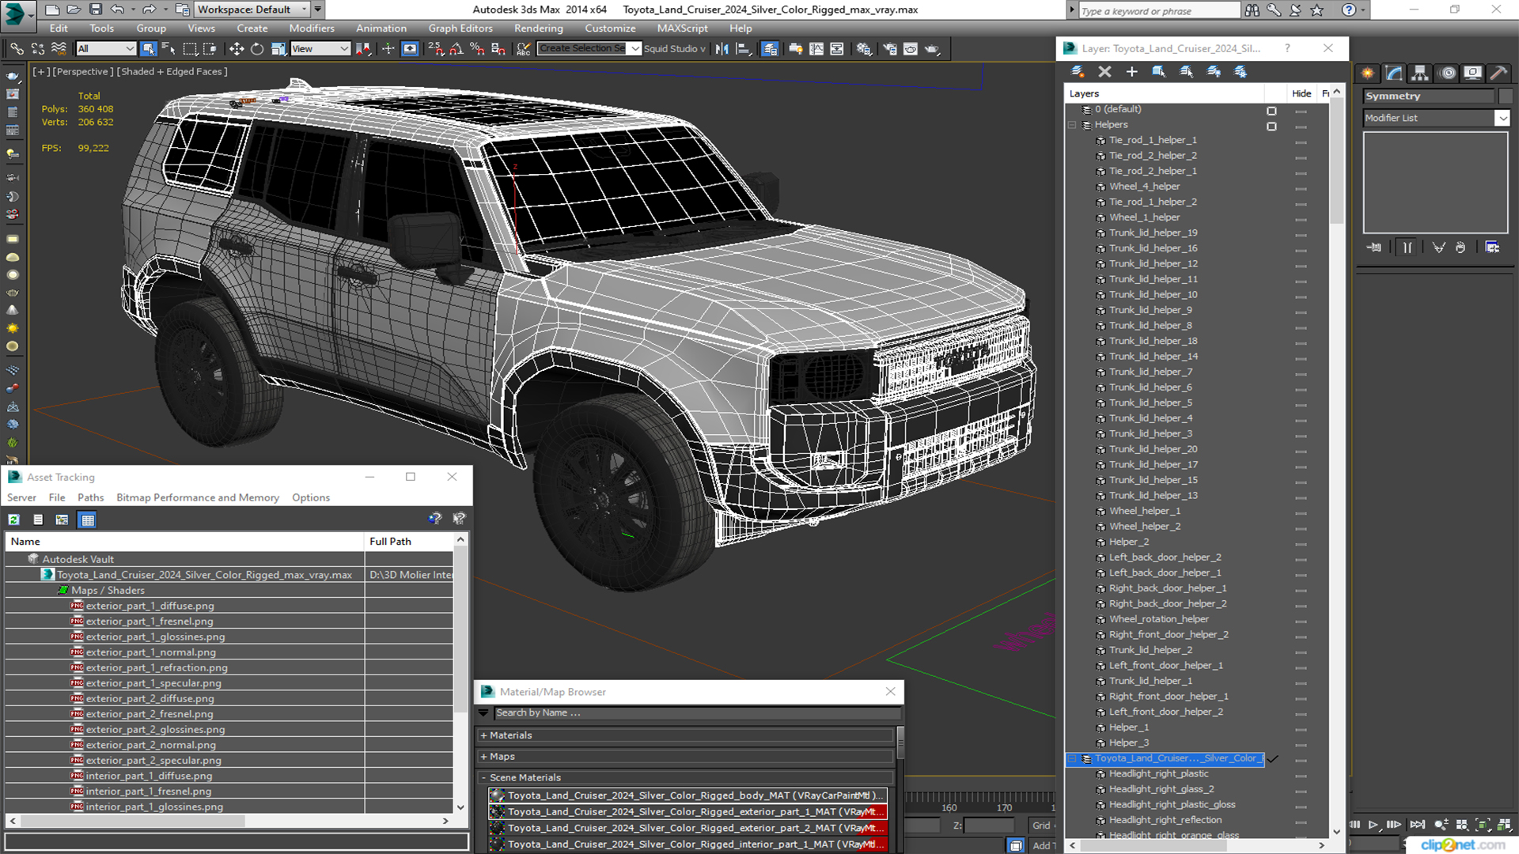Click Create New Layer icon in Layer window
Image resolution: width=1519 pixels, height=854 pixels.
(1078, 72)
